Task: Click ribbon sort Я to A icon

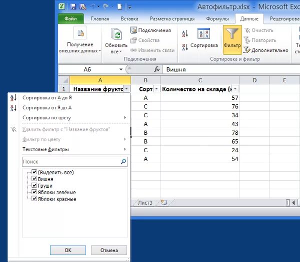Action: pos(185,47)
